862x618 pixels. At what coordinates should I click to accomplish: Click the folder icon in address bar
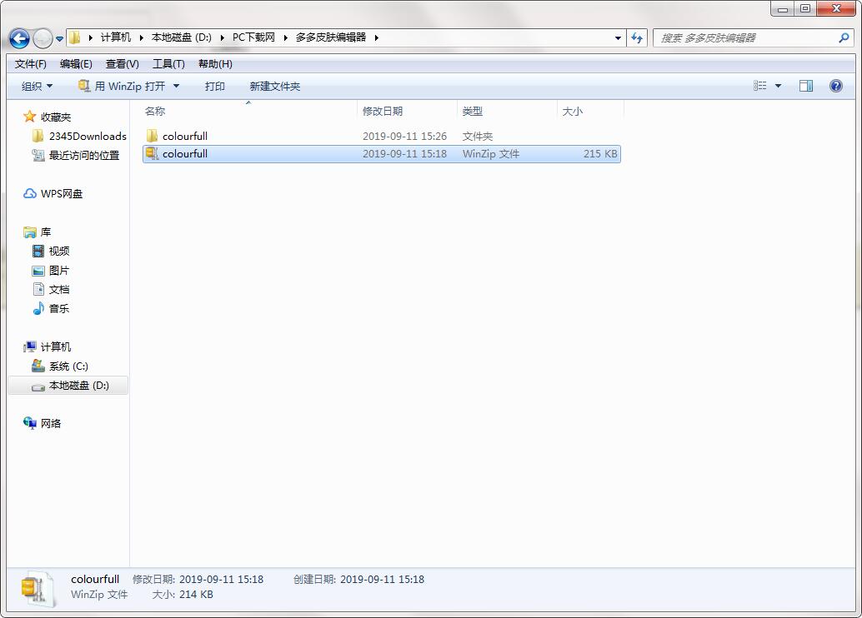click(x=75, y=37)
